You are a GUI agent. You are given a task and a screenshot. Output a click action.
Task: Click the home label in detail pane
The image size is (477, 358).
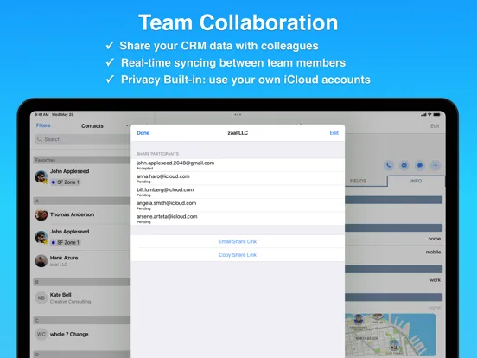(434, 239)
